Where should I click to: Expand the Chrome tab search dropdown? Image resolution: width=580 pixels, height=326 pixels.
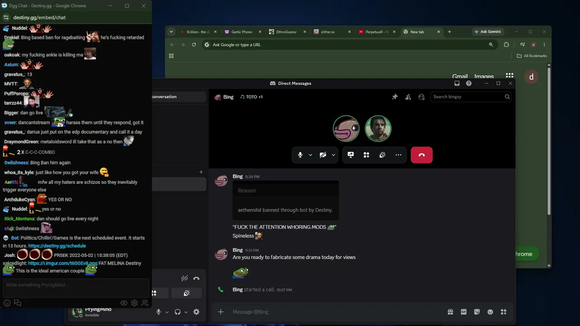pos(171,32)
